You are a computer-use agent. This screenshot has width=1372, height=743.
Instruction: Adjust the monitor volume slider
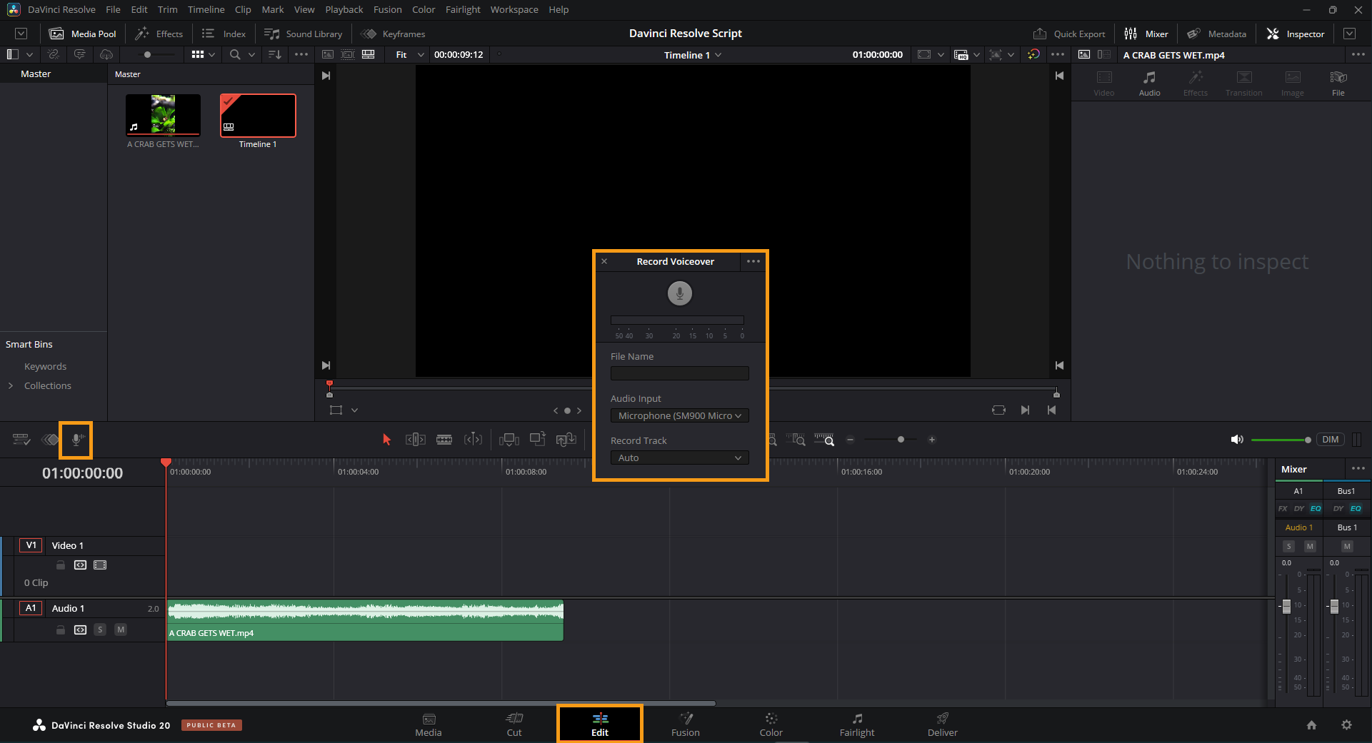tap(1281, 440)
